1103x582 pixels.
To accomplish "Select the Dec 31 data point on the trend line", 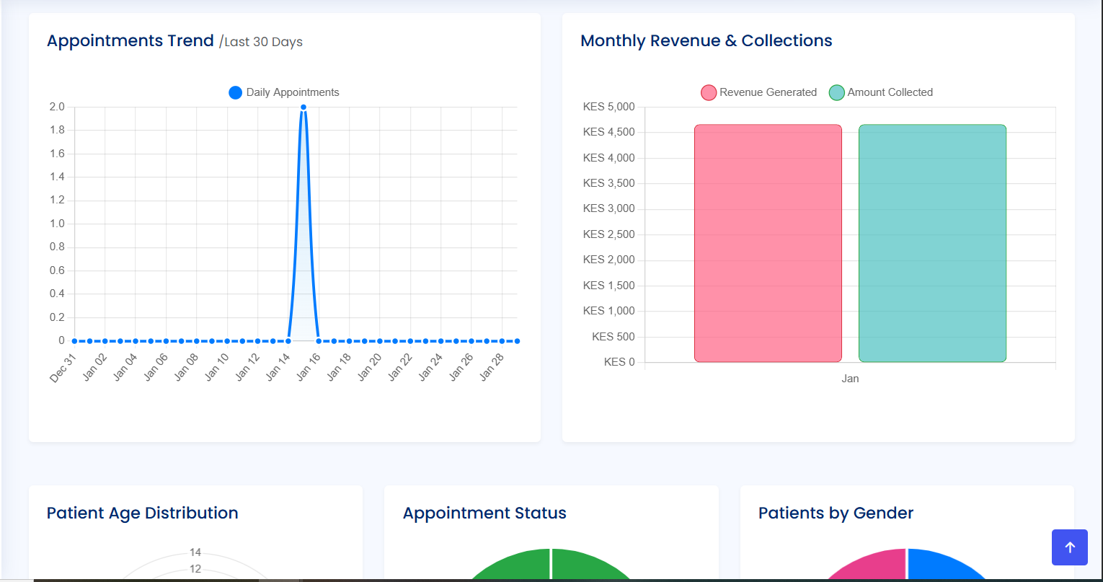I will point(74,341).
